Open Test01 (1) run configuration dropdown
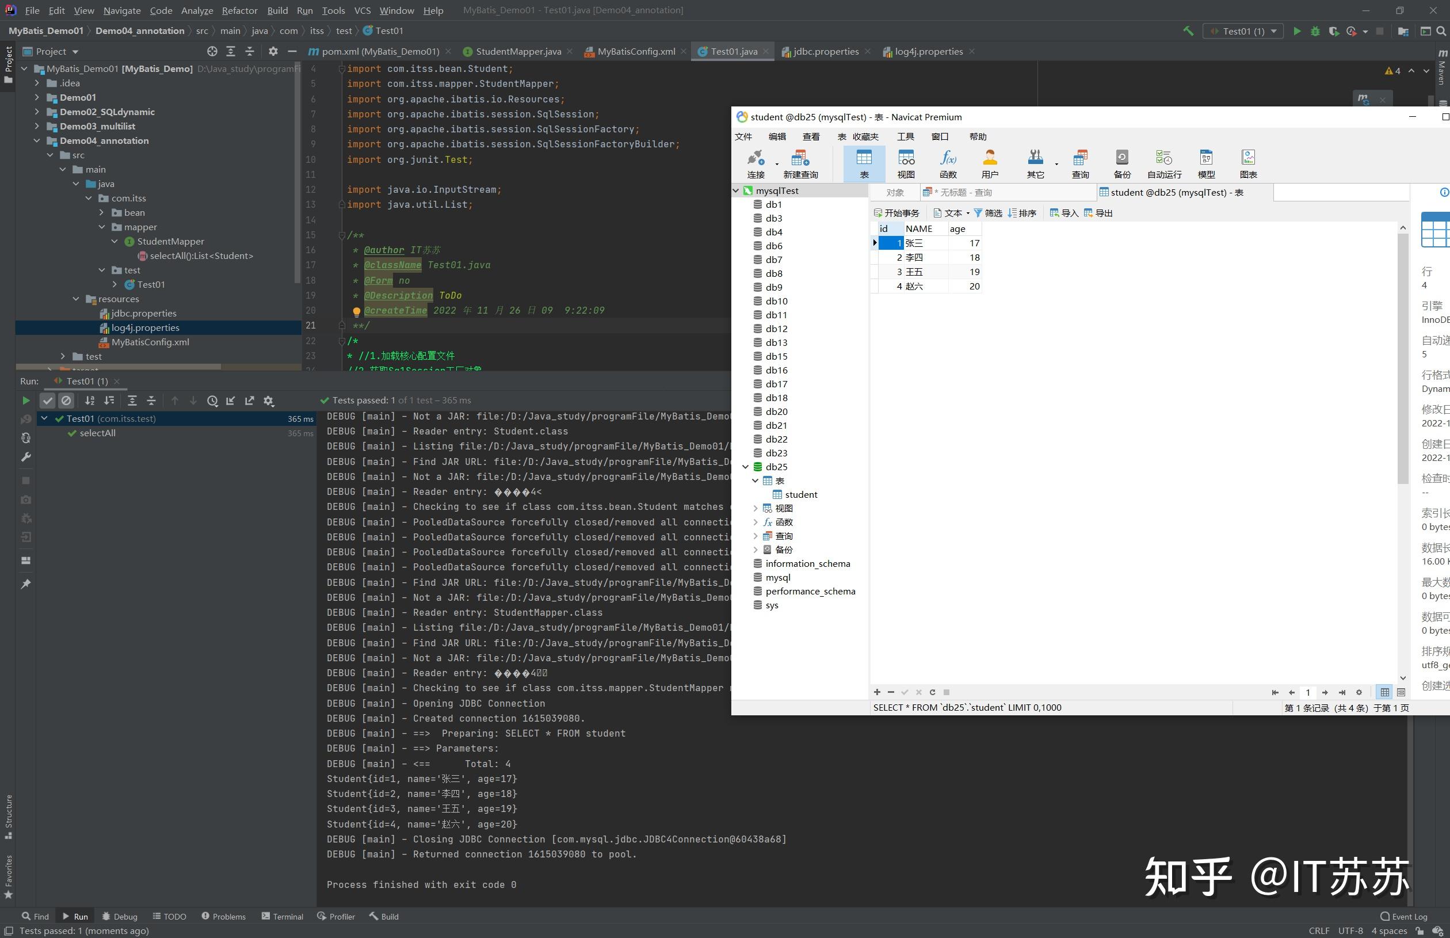This screenshot has height=938, width=1450. click(x=1243, y=31)
